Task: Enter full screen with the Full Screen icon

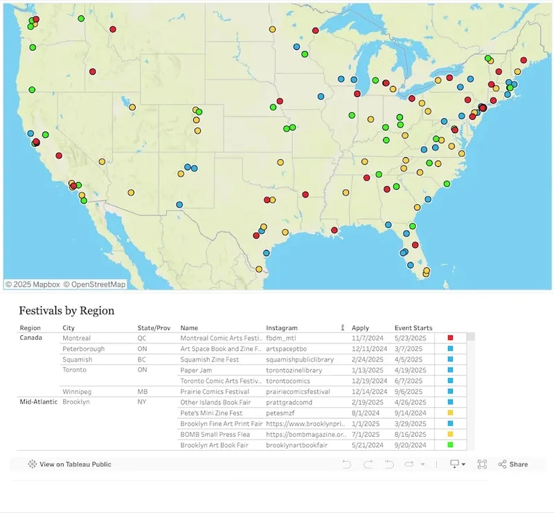Action: click(482, 465)
